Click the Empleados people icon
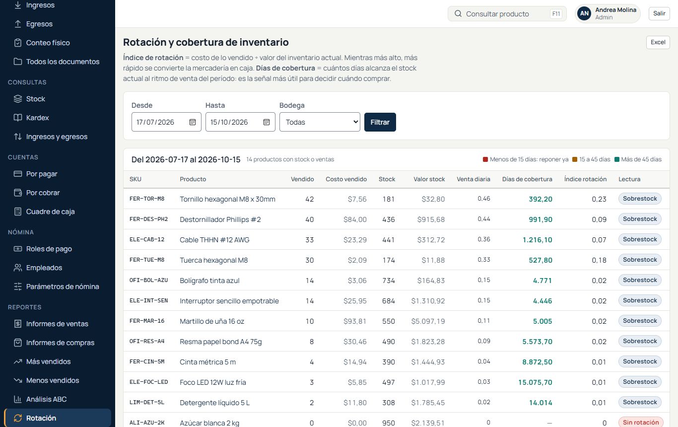 pyautogui.click(x=18, y=268)
